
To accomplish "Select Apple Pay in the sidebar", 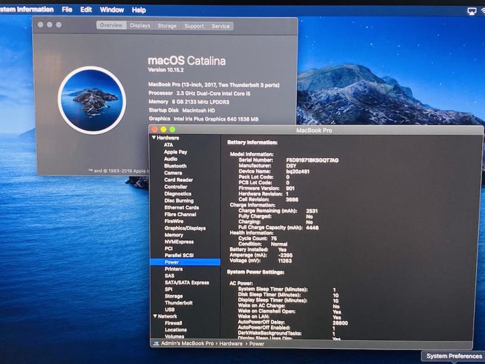I will click(x=175, y=152).
